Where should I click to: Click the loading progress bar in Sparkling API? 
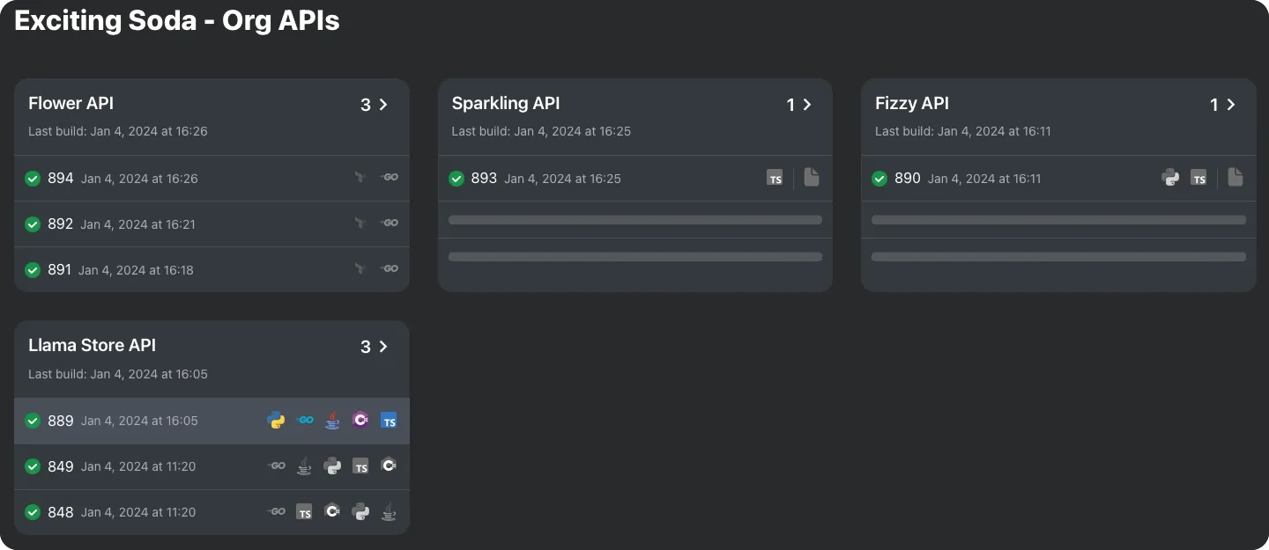point(634,219)
